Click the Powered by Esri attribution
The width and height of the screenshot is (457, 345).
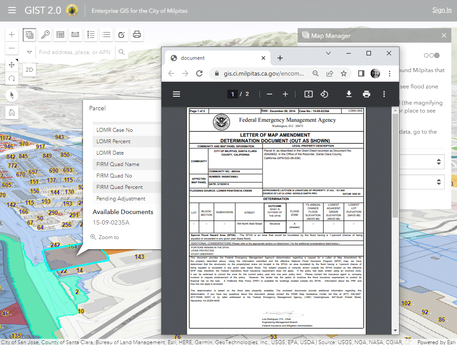click(436, 342)
